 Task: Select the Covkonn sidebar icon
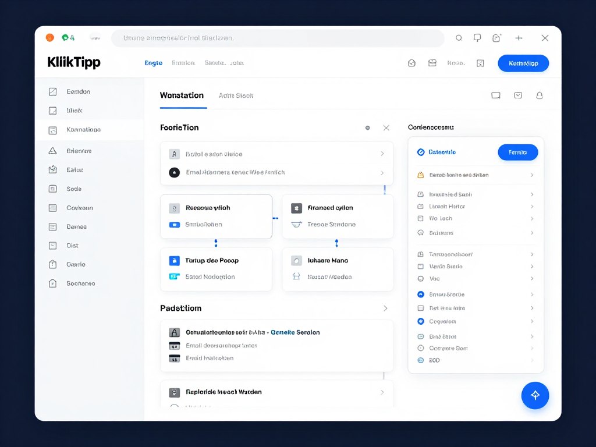pyautogui.click(x=52, y=208)
